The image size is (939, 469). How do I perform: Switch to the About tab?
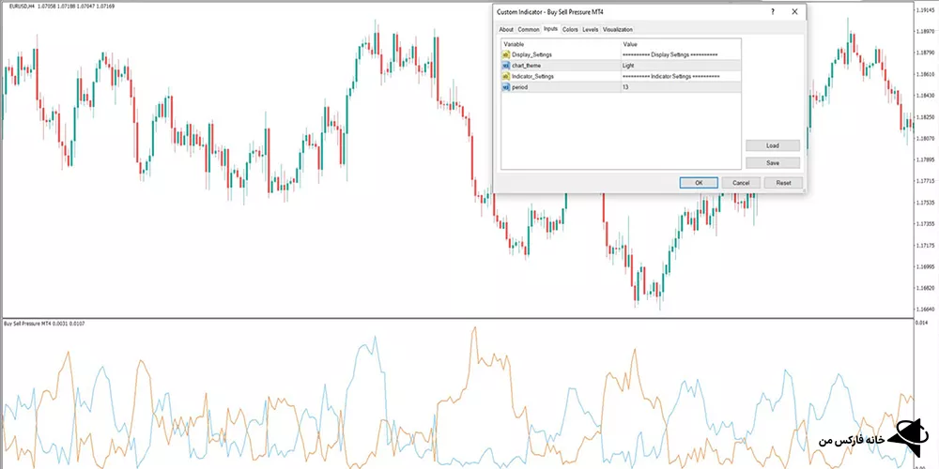coord(506,29)
